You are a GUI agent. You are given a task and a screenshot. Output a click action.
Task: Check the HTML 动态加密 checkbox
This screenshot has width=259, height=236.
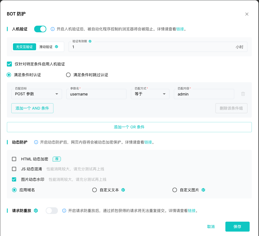14,159
